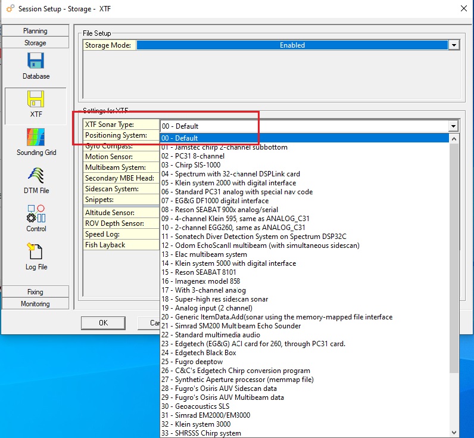Select 11 - Sonatech Diver Detection System
Image resolution: width=474 pixels, height=438 pixels.
click(304, 236)
